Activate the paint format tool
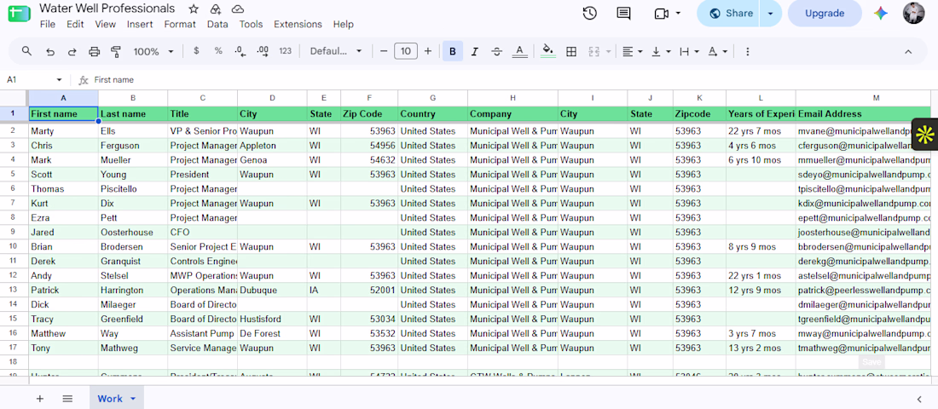The image size is (938, 409). [116, 52]
